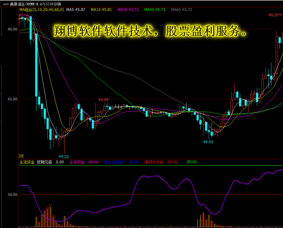
Task: Select the MA10 45.81 legend label
Action: pyautogui.click(x=101, y=10)
